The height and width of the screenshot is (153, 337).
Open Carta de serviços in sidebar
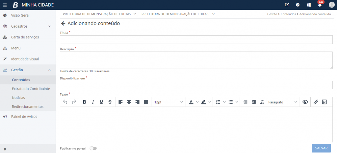28,37
